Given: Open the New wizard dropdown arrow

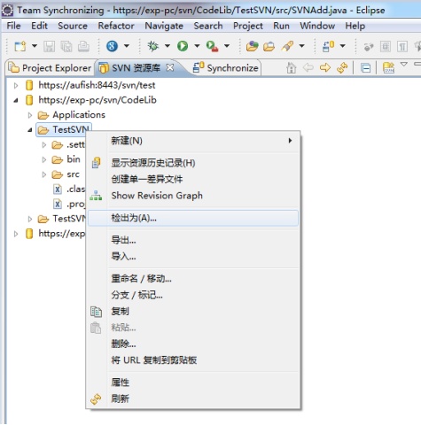Looking at the screenshot, I should [35, 46].
